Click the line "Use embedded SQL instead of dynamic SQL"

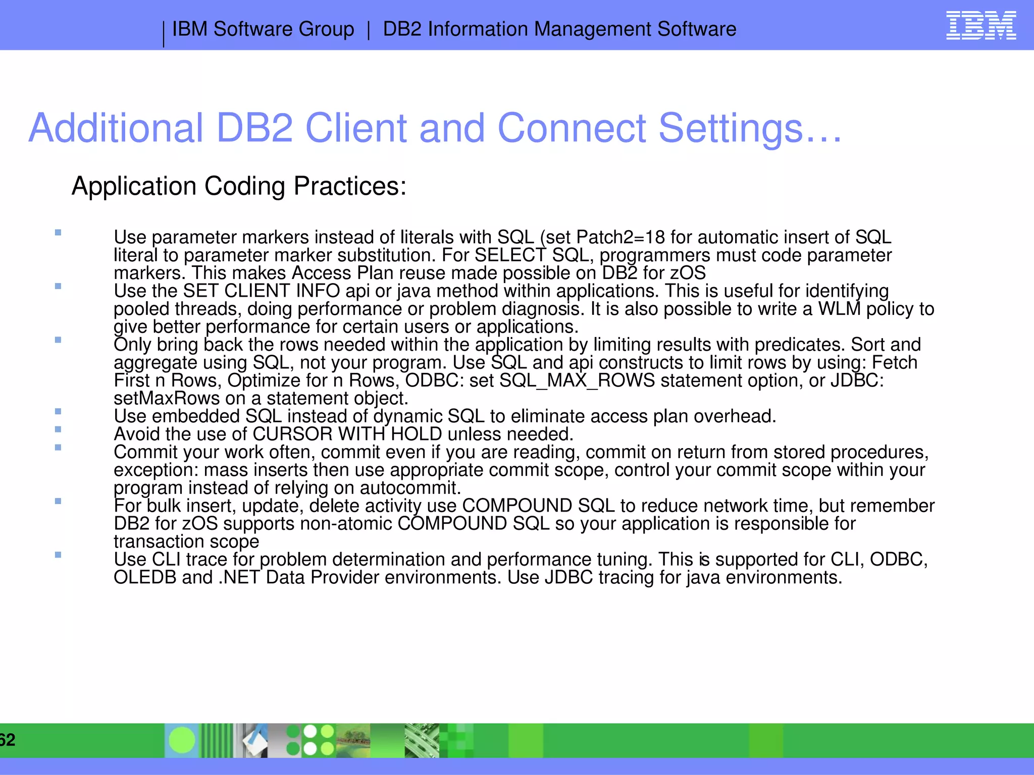coord(445,416)
